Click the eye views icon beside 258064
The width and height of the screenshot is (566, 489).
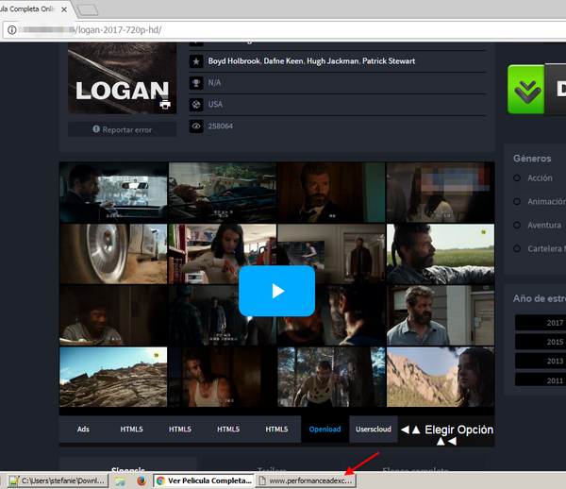click(196, 126)
